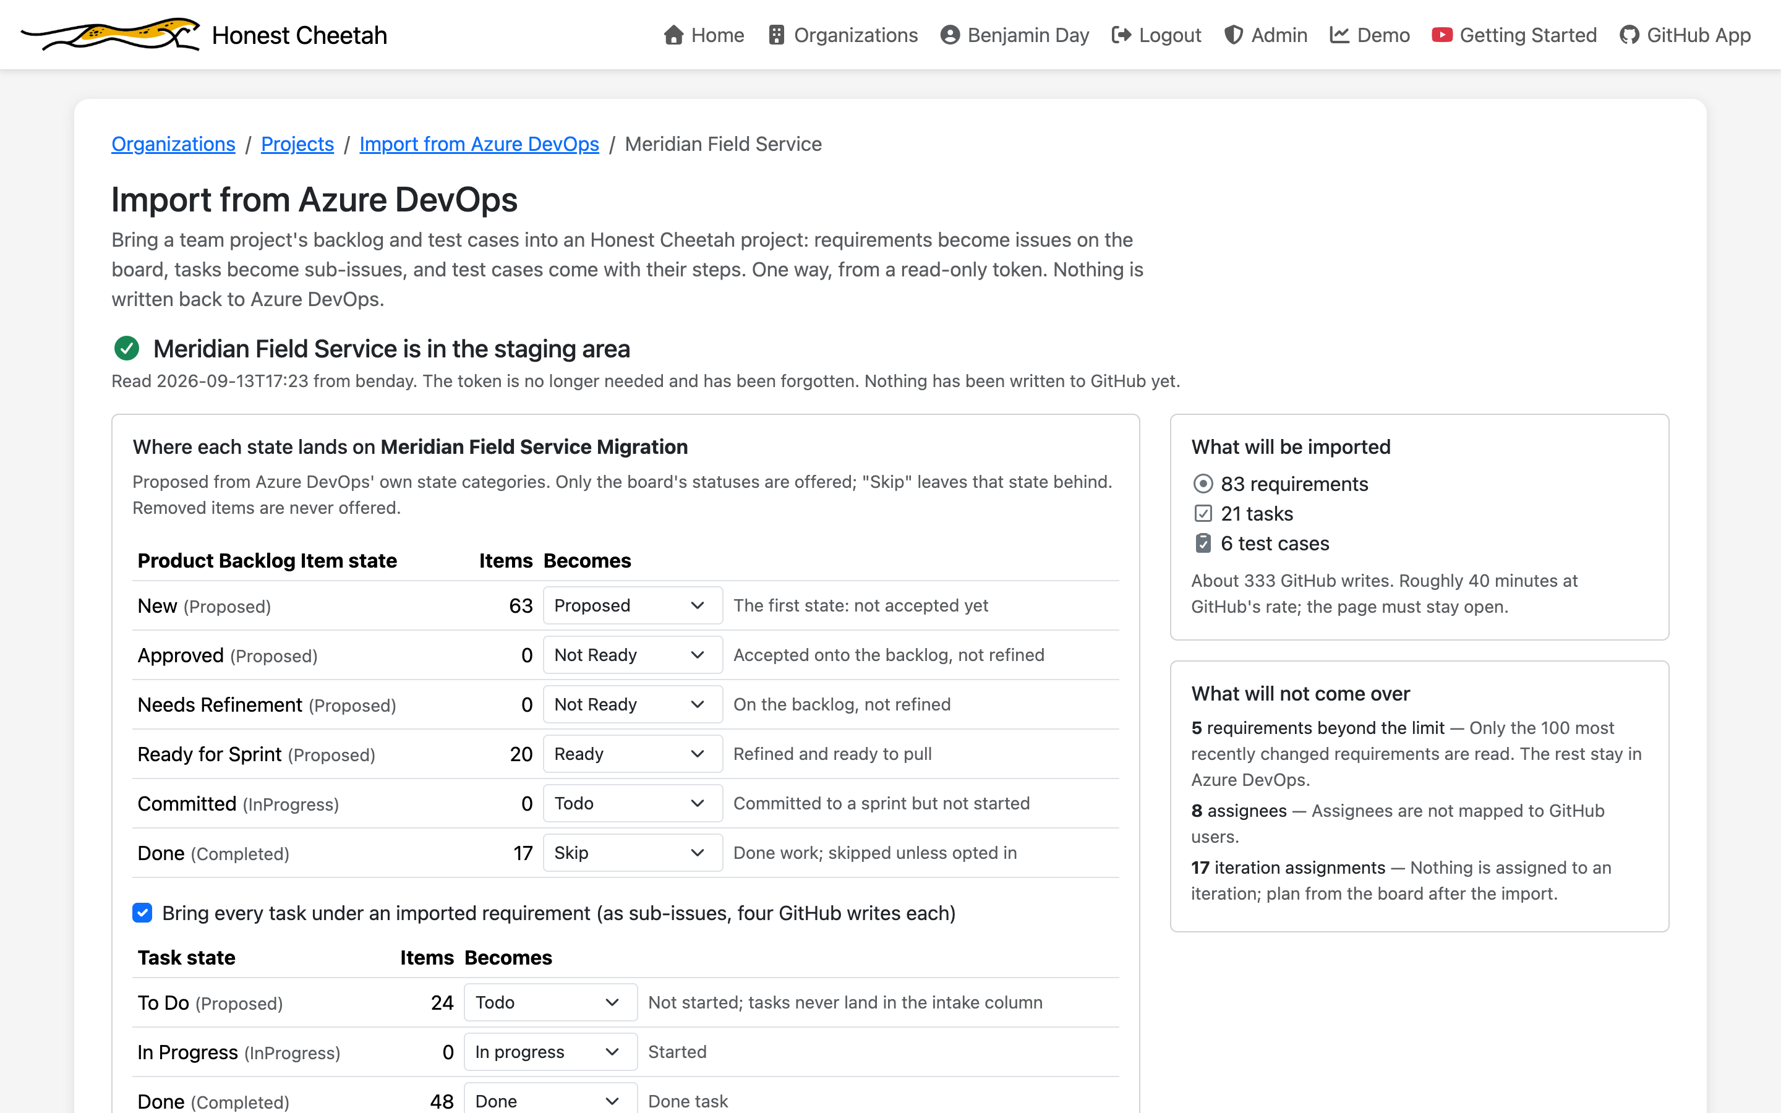
Task: Click the 'Where each state lands' card heading
Action: 410,447
